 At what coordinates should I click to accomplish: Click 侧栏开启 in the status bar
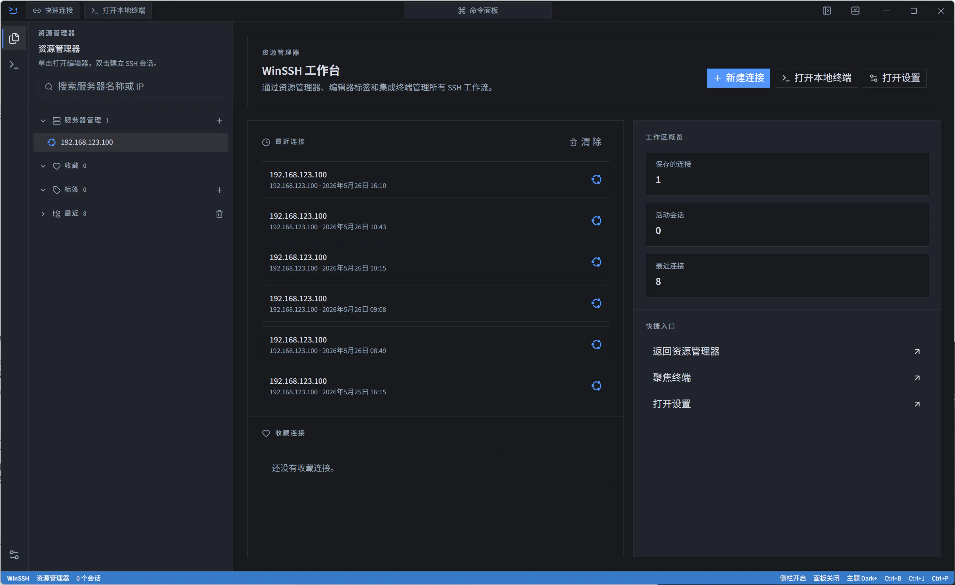(x=793, y=578)
